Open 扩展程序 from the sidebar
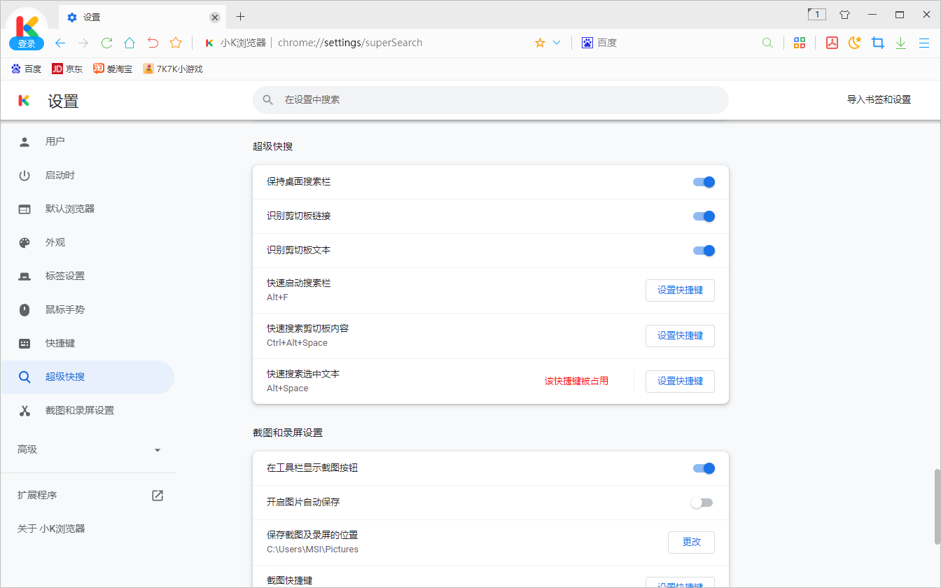 point(88,495)
